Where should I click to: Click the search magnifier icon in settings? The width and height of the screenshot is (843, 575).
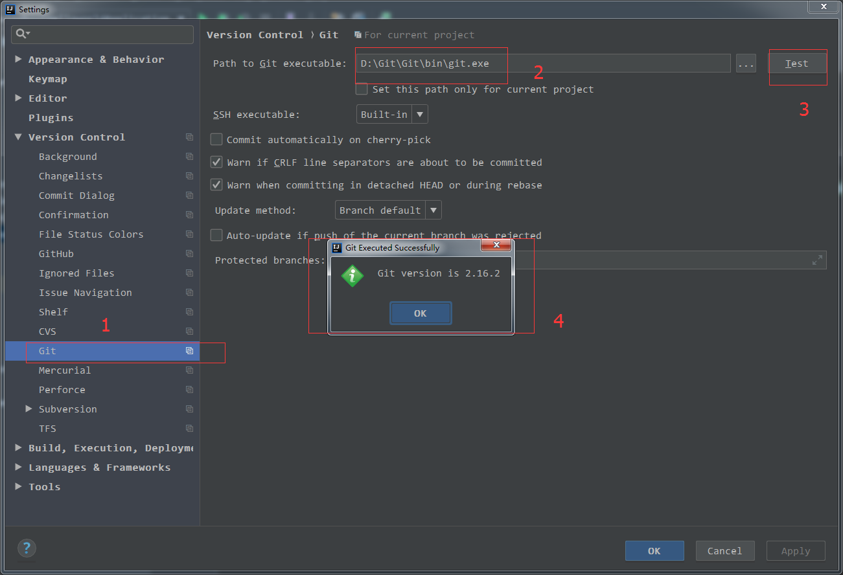23,34
